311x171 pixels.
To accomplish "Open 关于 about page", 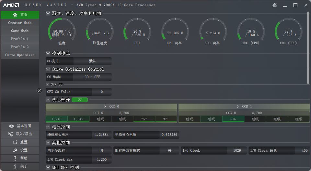I will coord(20,166).
